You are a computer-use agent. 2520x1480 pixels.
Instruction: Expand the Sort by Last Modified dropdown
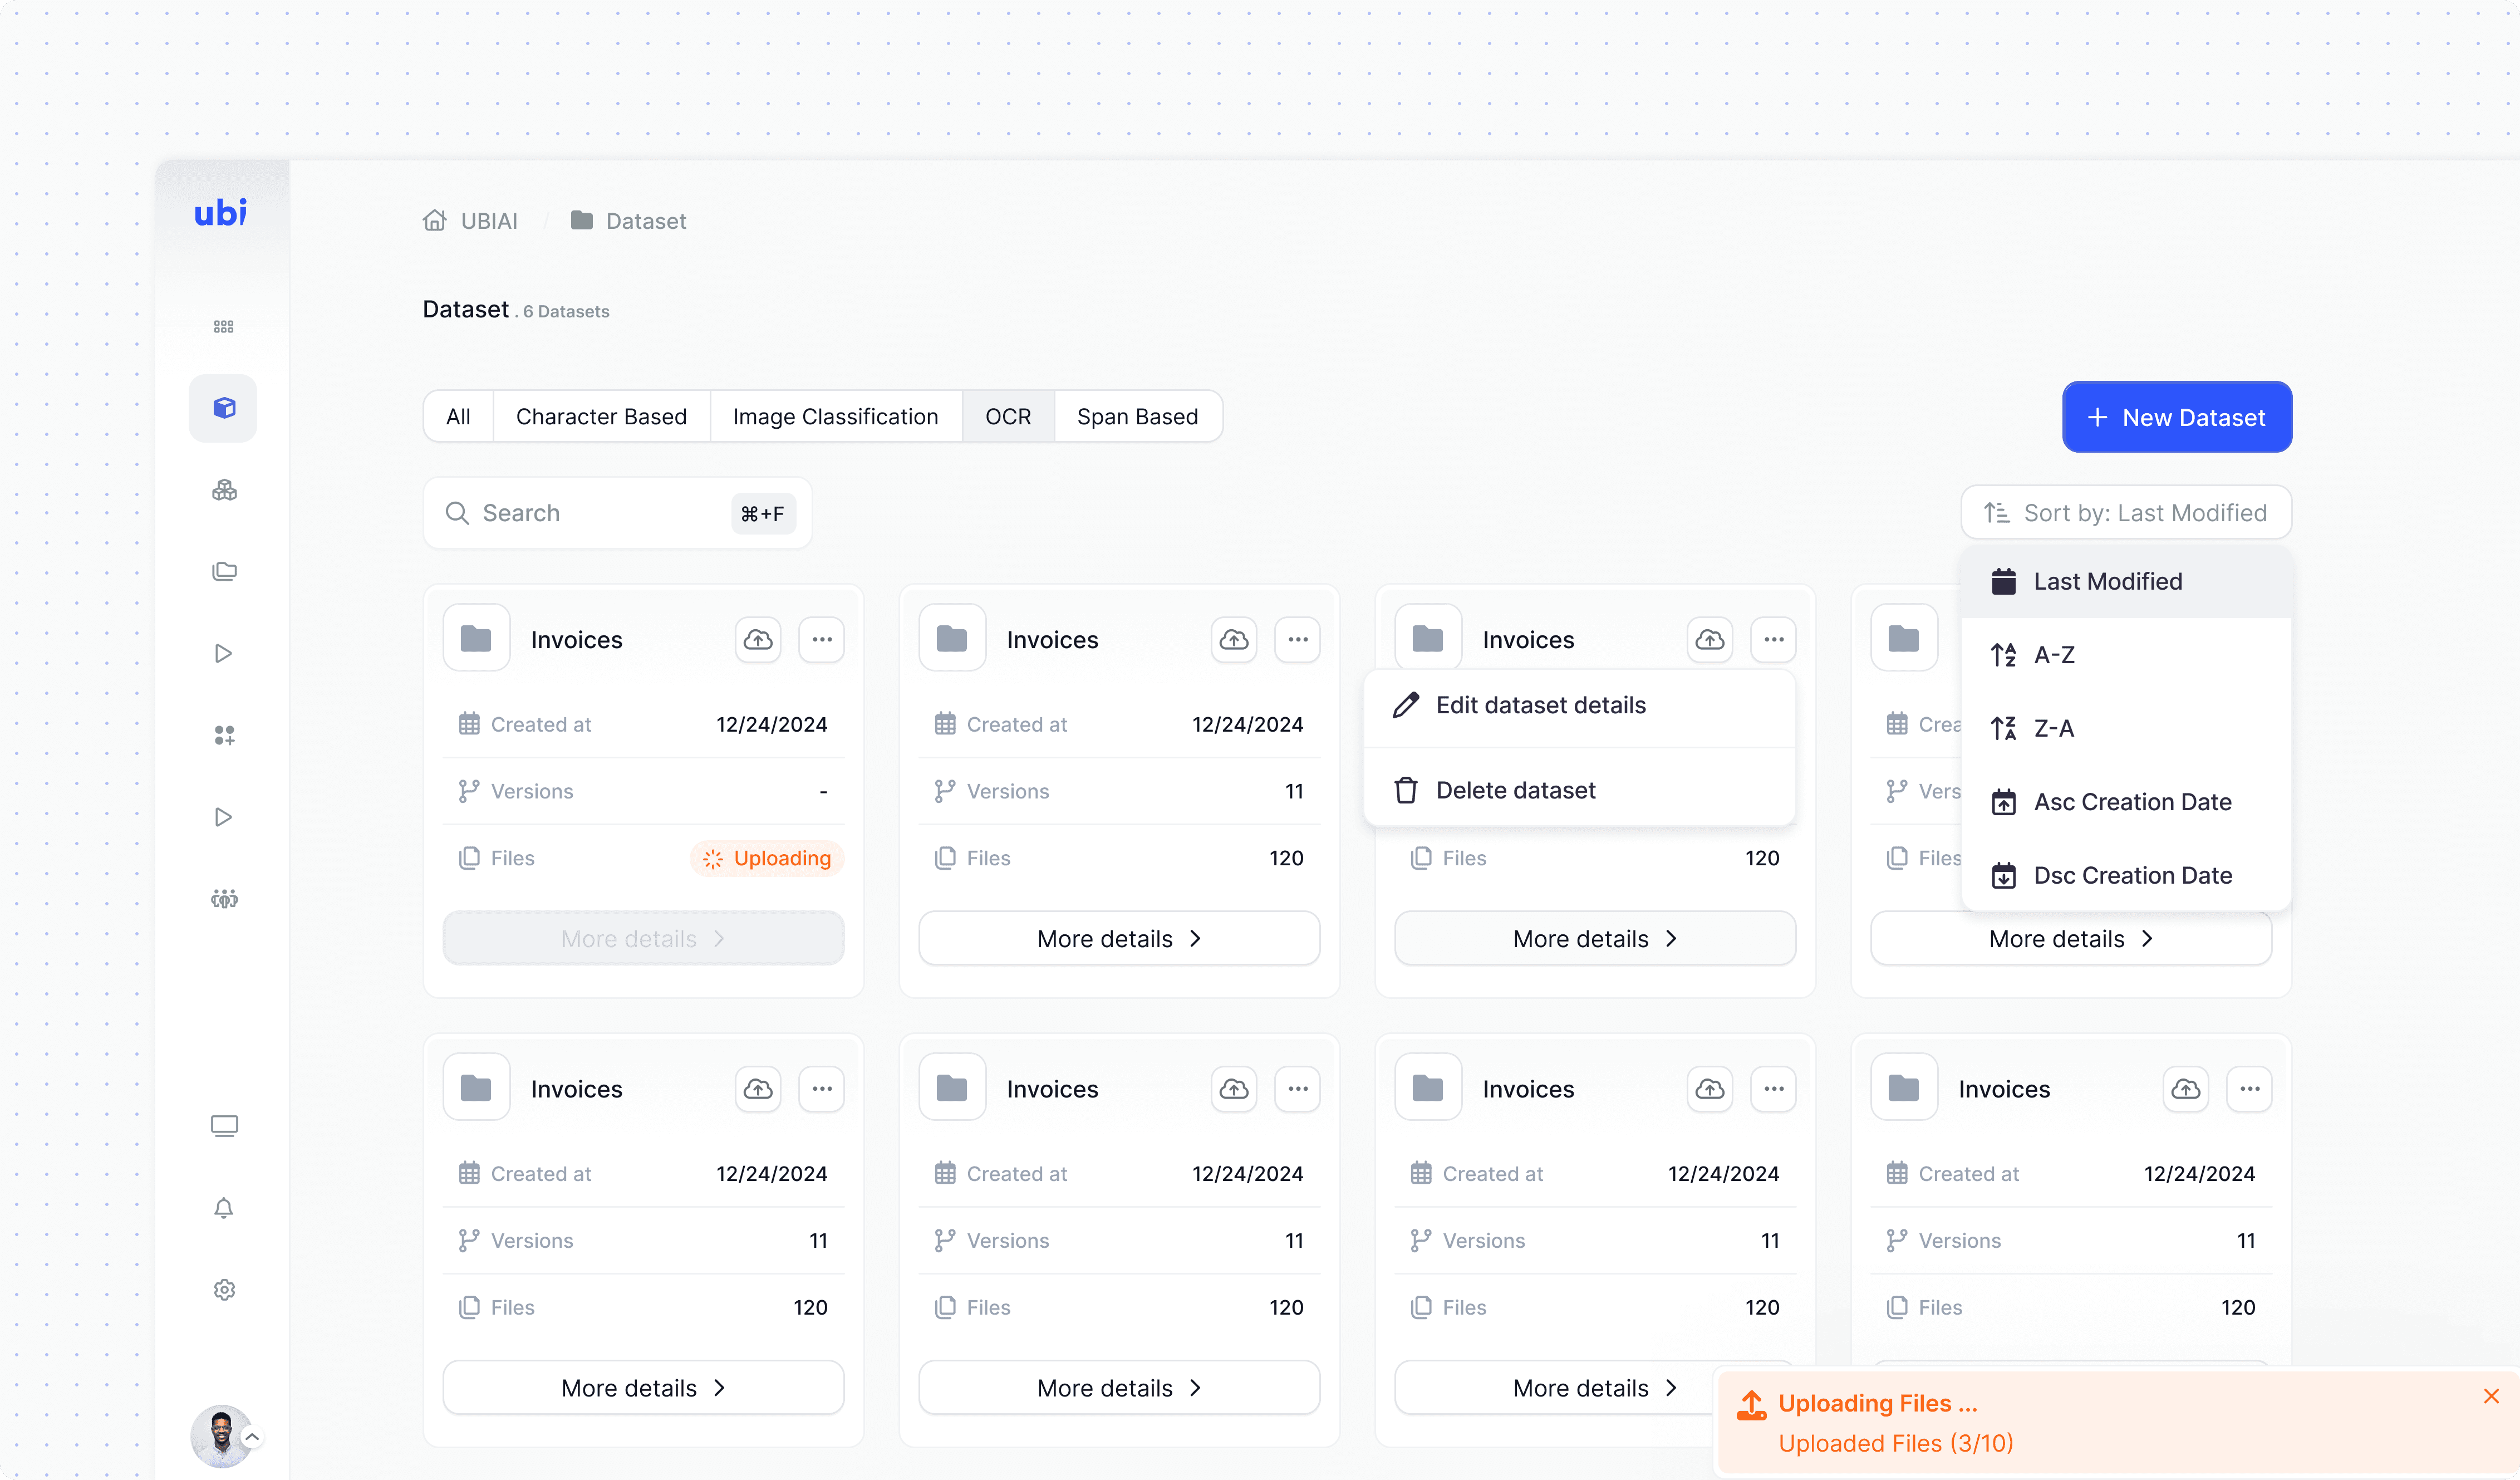click(2125, 513)
